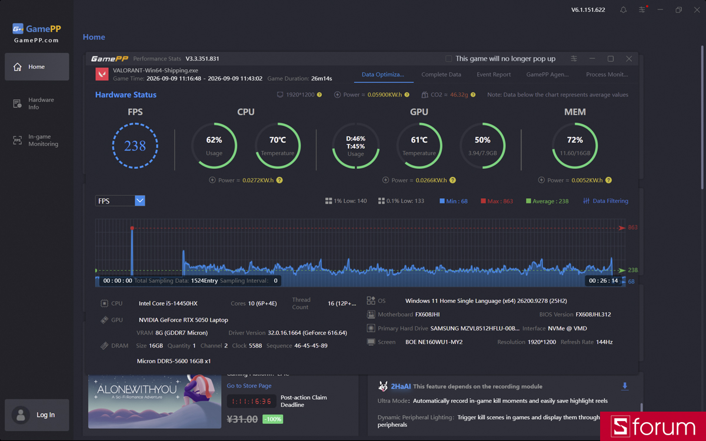The image size is (706, 441).
Task: Check 'This game will no longer pop up'
Action: click(449, 59)
